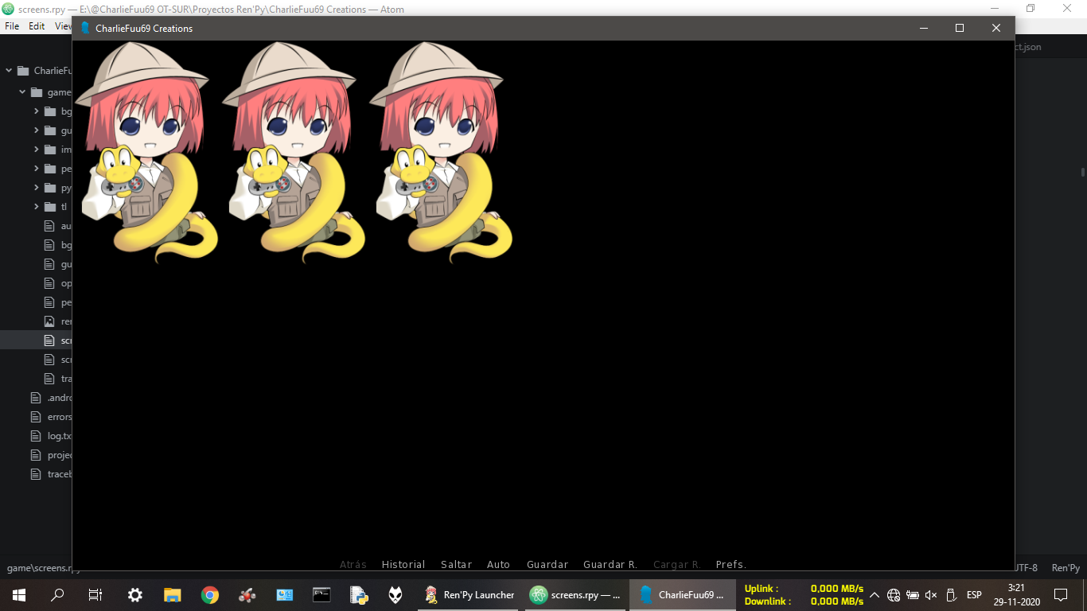Click the Windows Start button
Image resolution: width=1087 pixels, height=611 pixels.
tap(19, 594)
